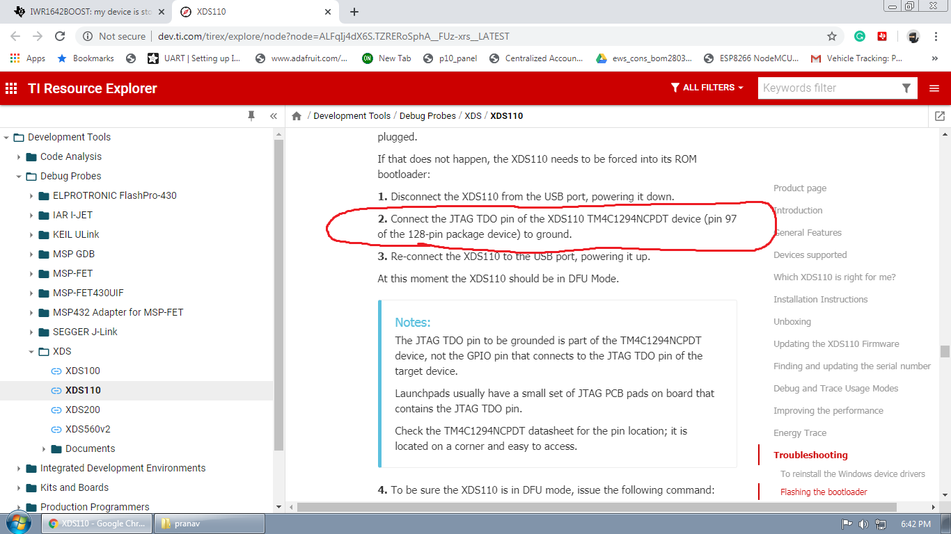Click Development Tools breadcrumb link

[352, 116]
